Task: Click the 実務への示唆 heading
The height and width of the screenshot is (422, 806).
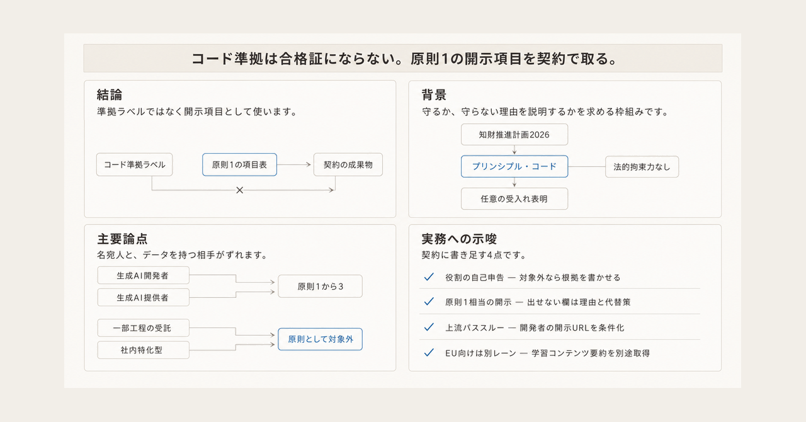Action: tap(459, 239)
